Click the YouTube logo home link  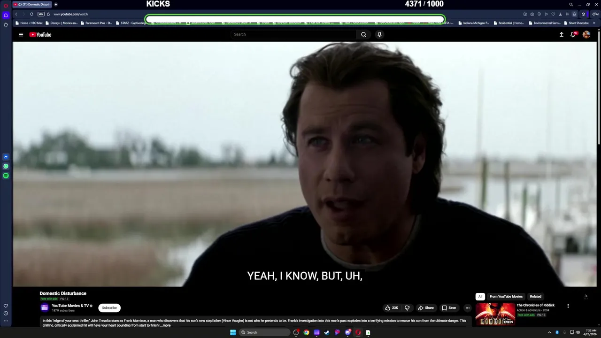coord(40,34)
